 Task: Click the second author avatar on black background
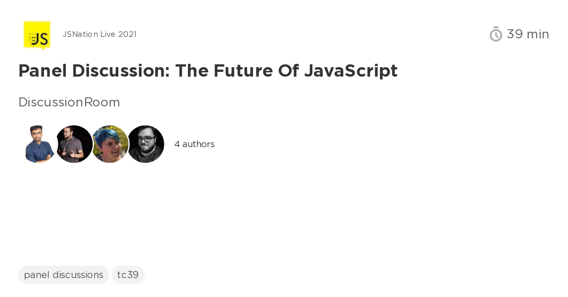(x=74, y=144)
